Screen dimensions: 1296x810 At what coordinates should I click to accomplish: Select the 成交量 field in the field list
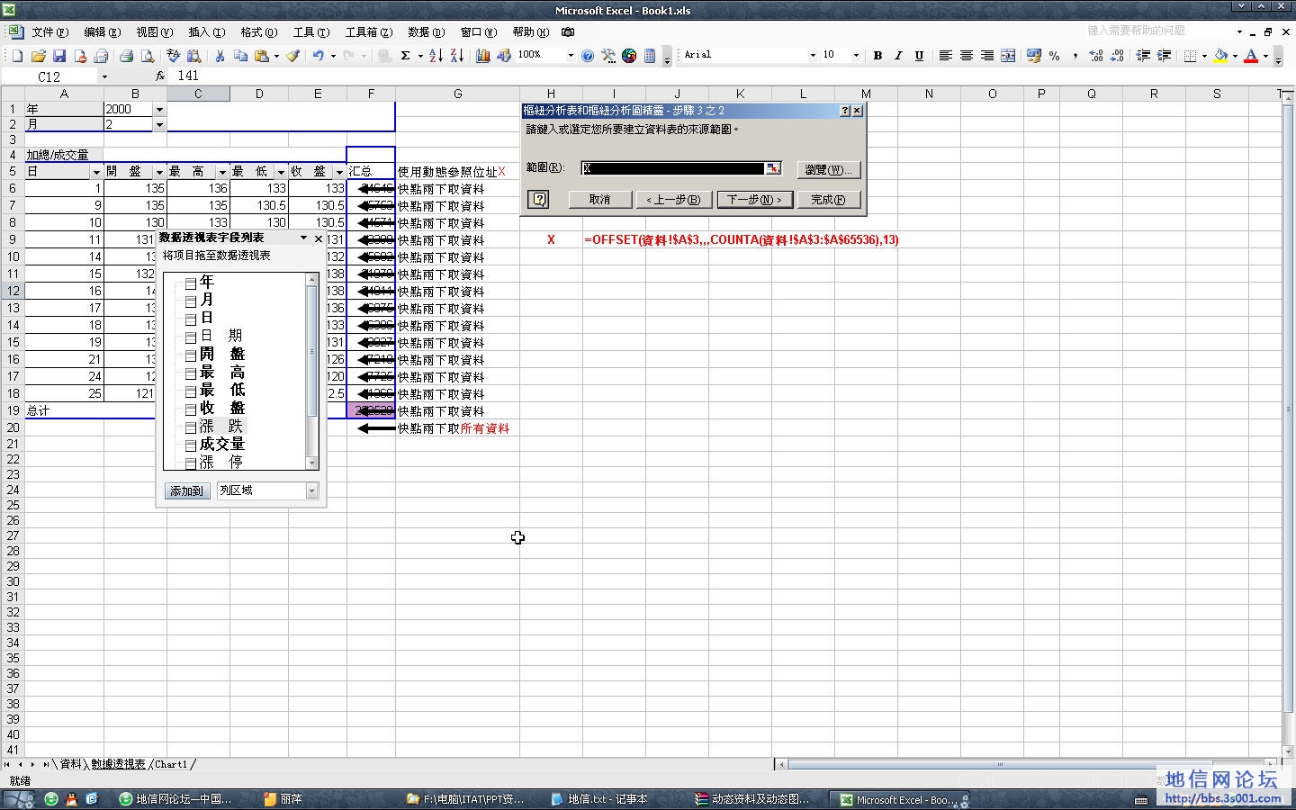tap(221, 444)
